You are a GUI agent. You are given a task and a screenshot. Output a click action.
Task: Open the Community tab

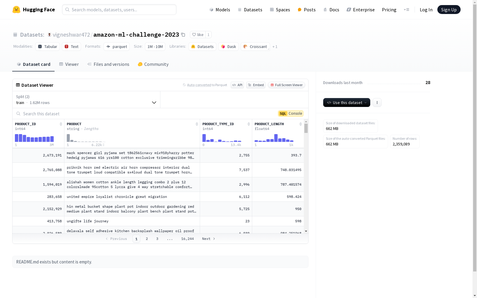click(153, 64)
